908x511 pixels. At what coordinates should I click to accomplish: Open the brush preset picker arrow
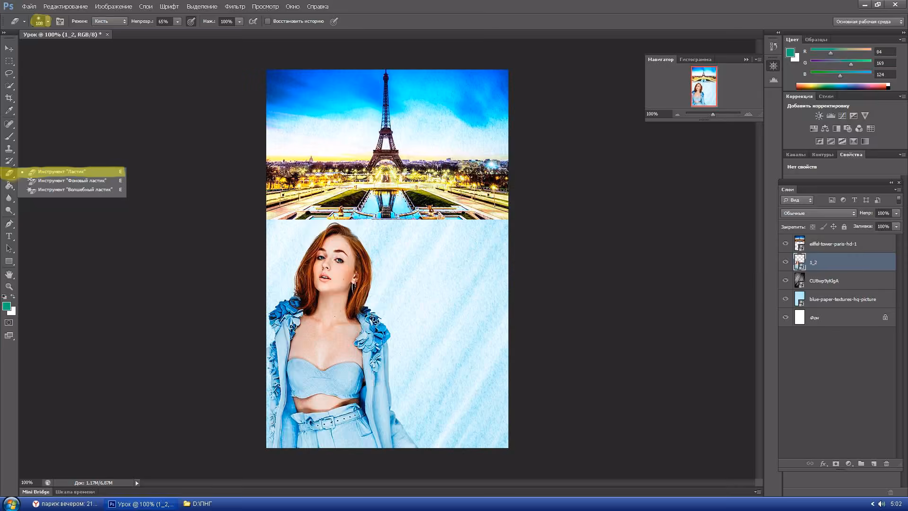(x=48, y=21)
